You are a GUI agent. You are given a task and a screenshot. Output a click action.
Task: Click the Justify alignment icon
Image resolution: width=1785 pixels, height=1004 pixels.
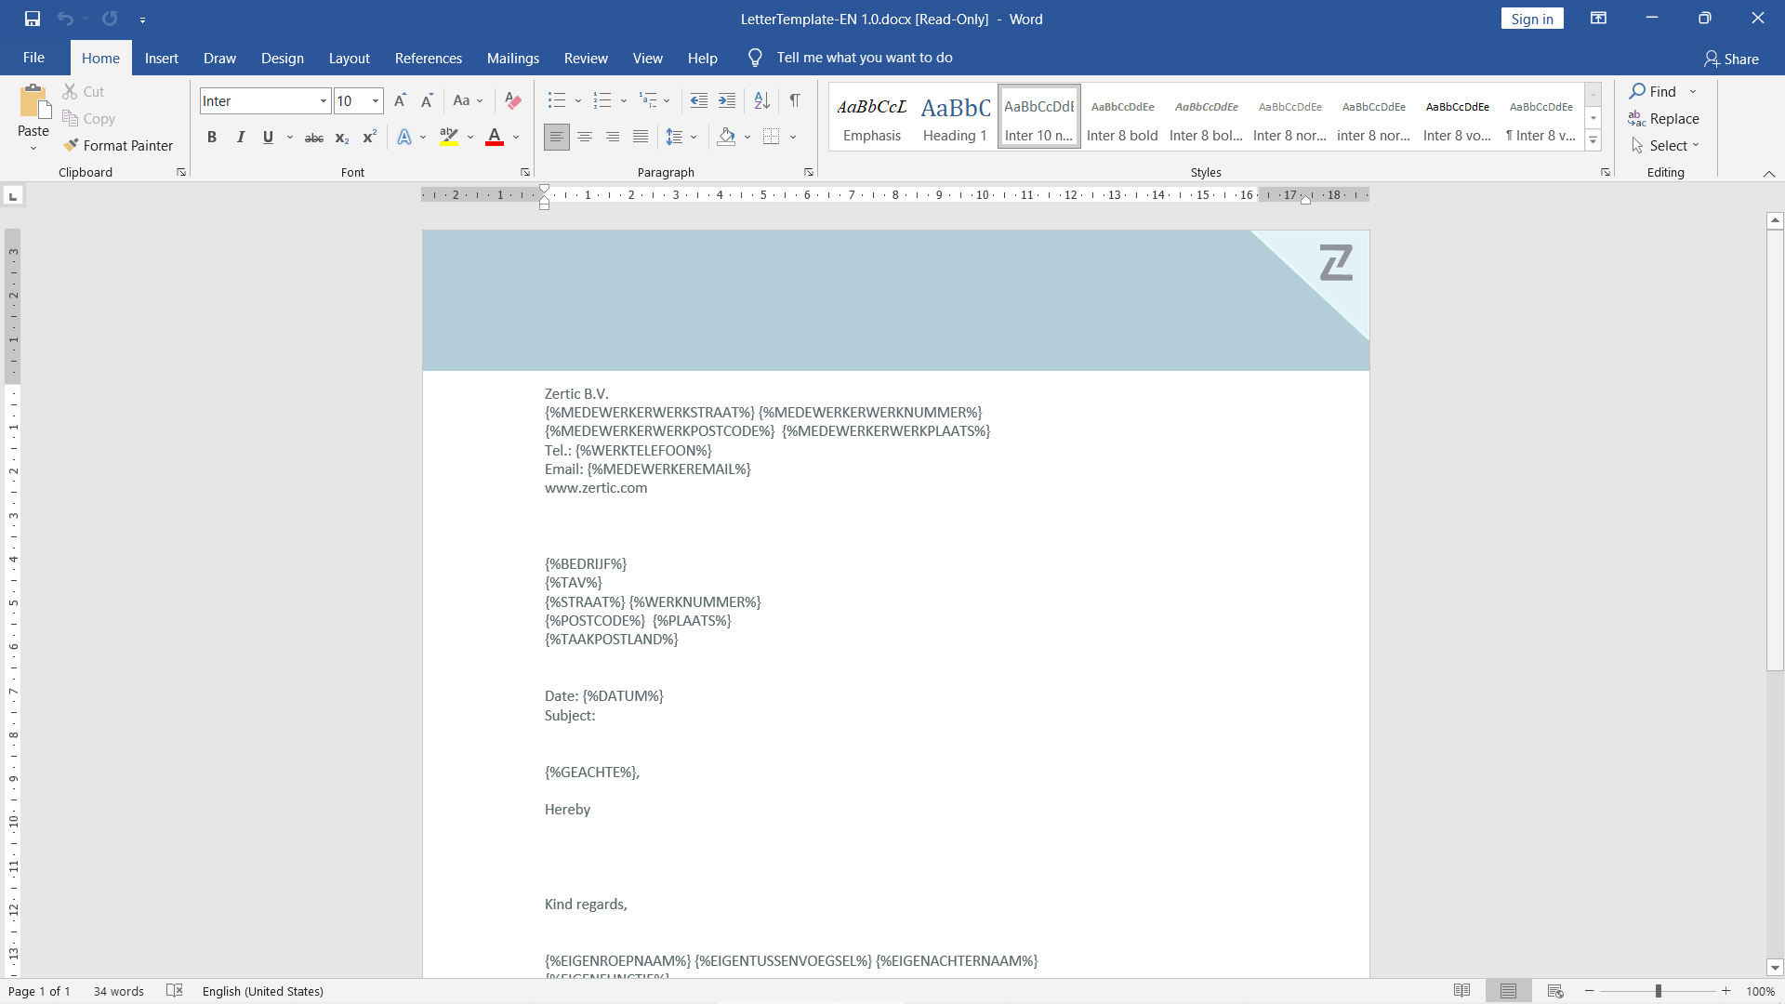click(641, 138)
